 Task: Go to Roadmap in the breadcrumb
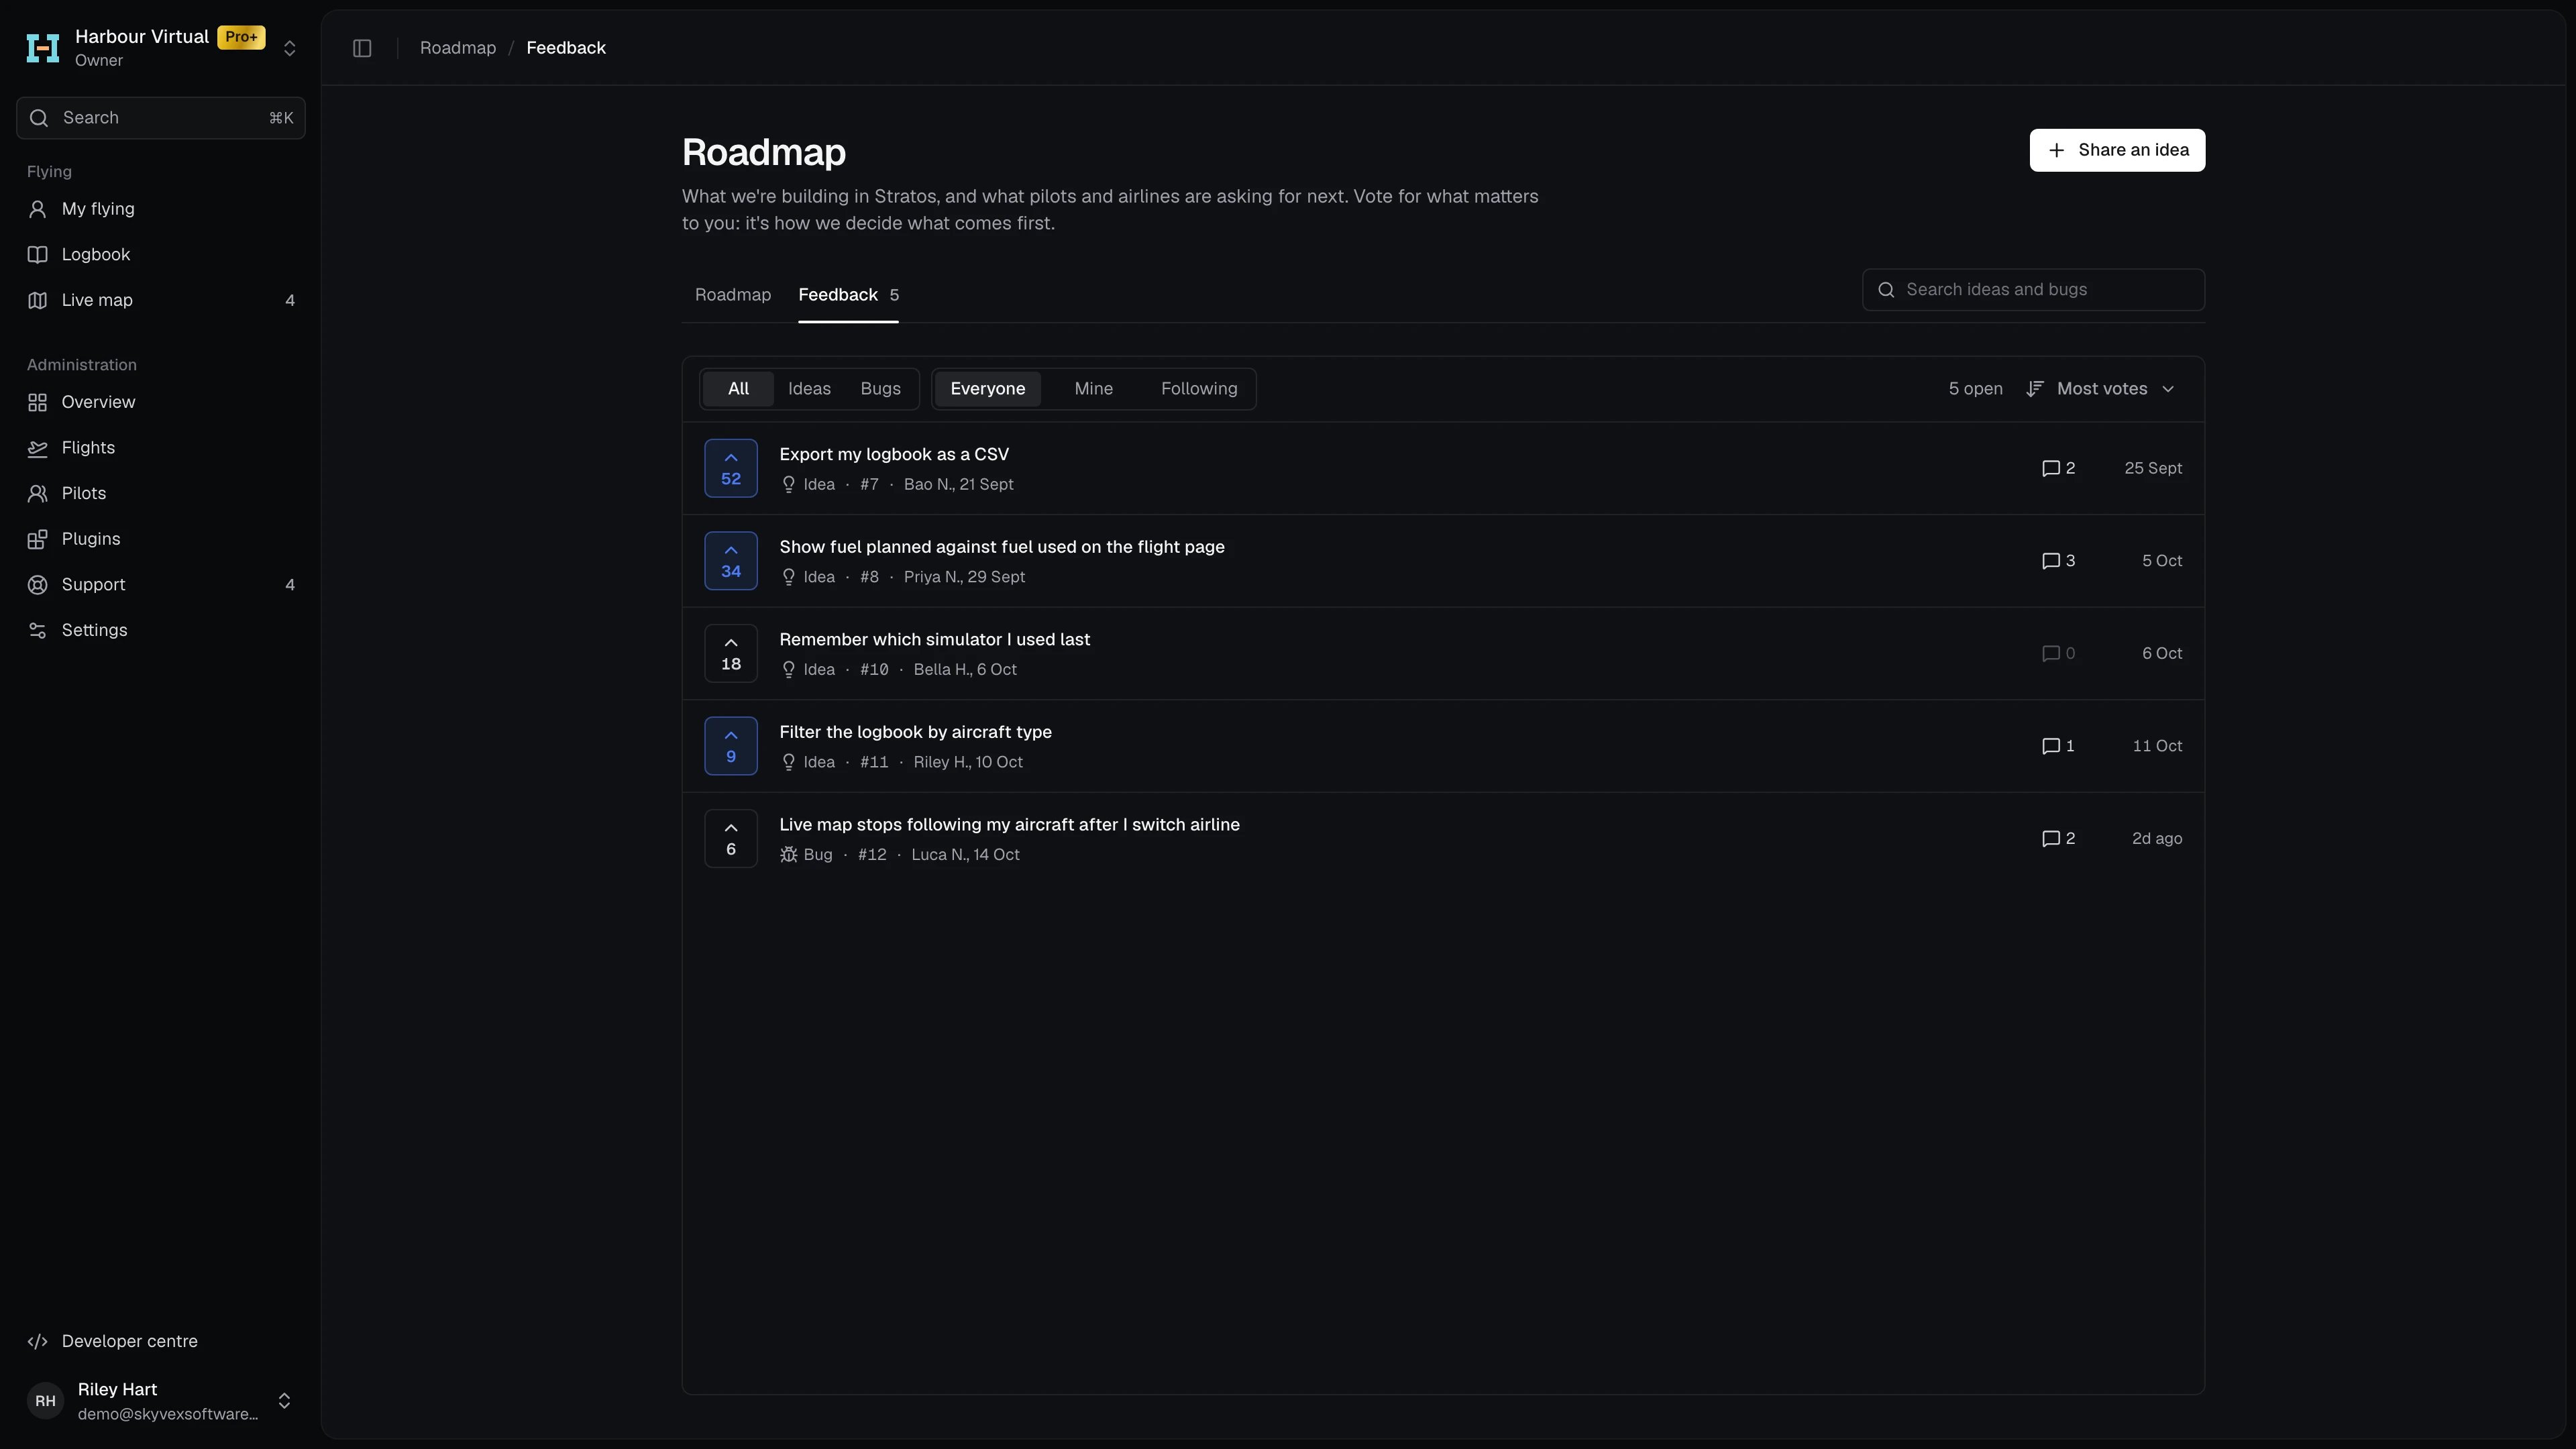point(458,48)
